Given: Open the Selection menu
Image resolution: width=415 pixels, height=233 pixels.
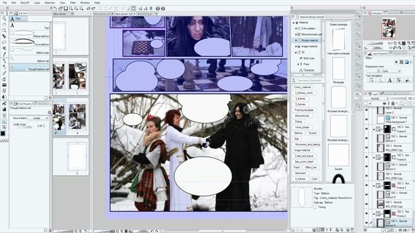Looking at the screenshot, I should pyautogui.click(x=50, y=3).
